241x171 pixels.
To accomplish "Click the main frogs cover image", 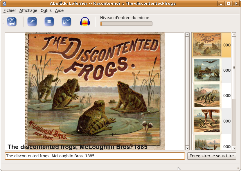I will (x=95, y=91).
